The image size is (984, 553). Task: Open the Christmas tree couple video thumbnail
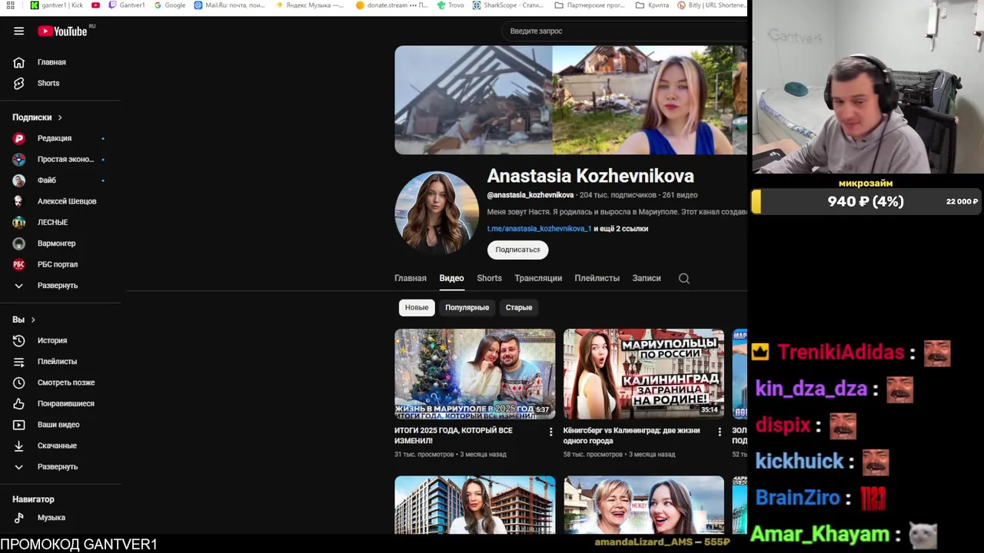(x=475, y=374)
